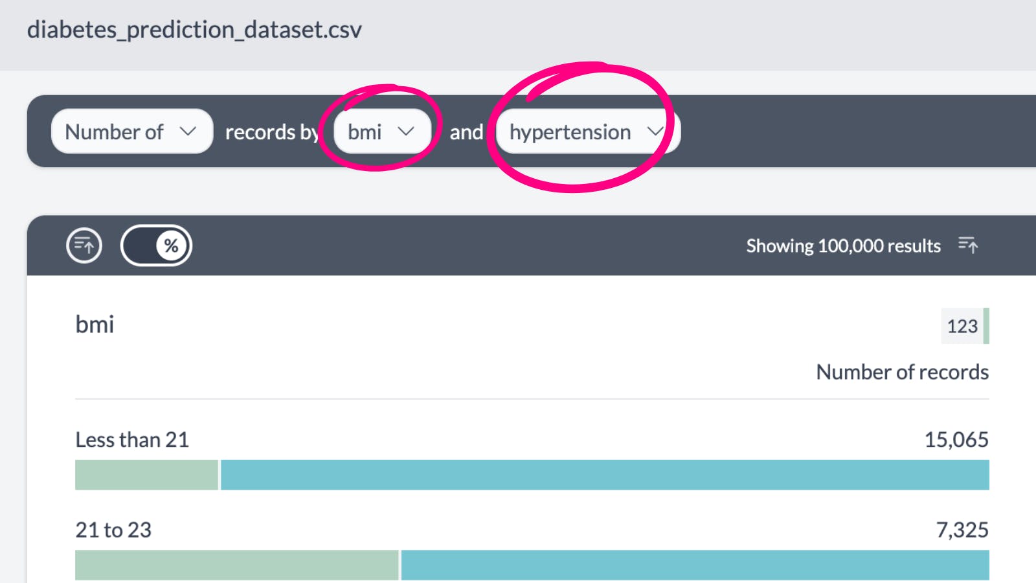Click the green segment of the Less than 21 bar
This screenshot has width=1036, height=583.
pos(146,475)
